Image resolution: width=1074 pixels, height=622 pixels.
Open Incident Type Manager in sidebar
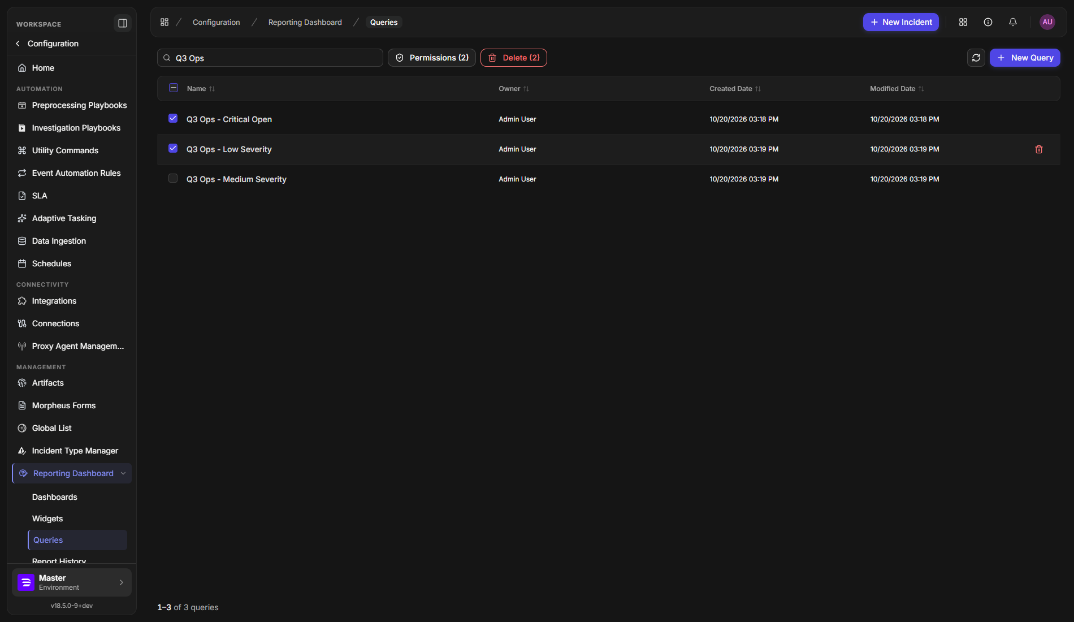click(72, 451)
